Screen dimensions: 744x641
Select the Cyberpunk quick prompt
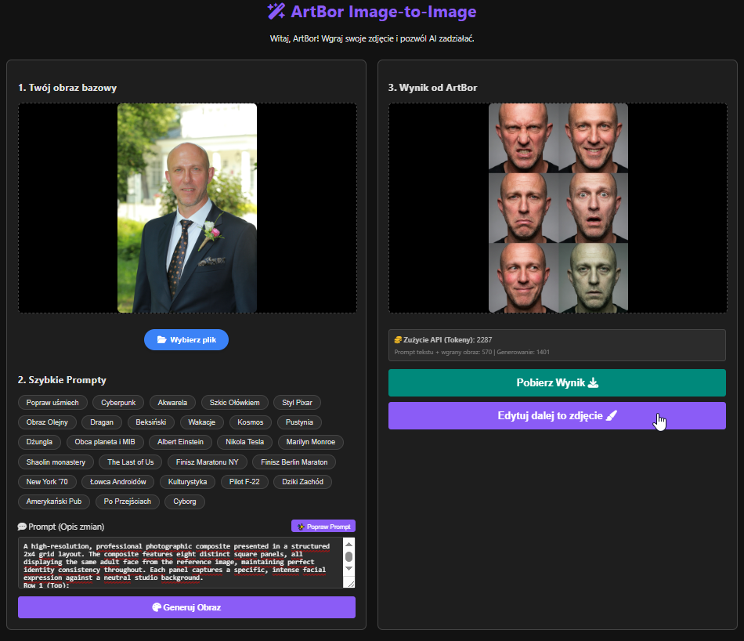click(x=118, y=403)
